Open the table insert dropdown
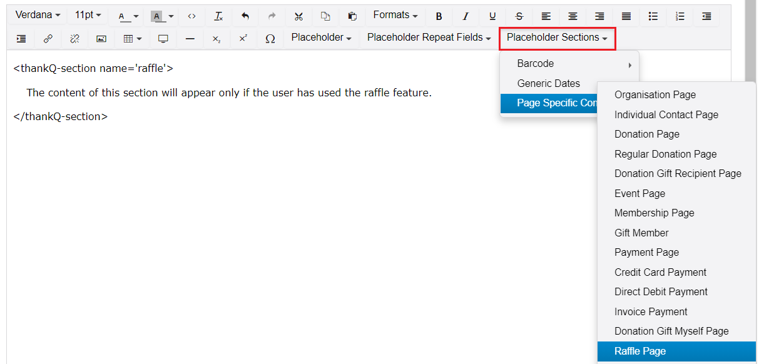The height and width of the screenshot is (364, 759). (x=132, y=39)
